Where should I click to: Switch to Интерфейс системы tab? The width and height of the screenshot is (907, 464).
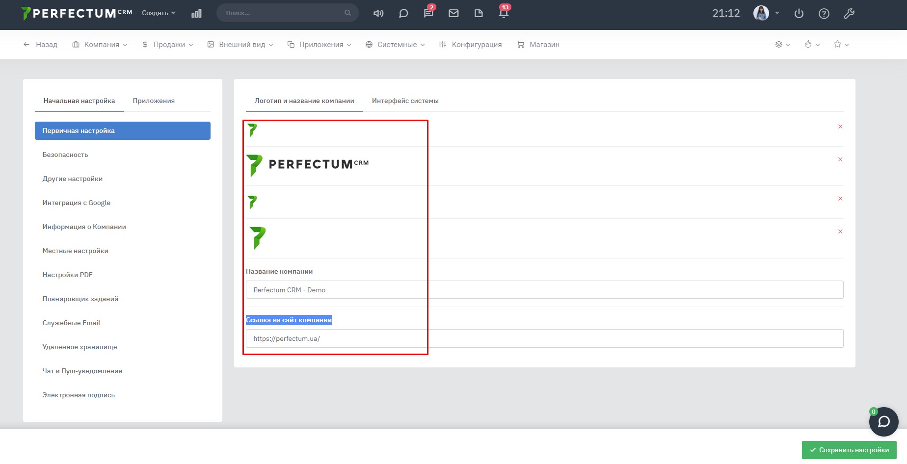[405, 101]
